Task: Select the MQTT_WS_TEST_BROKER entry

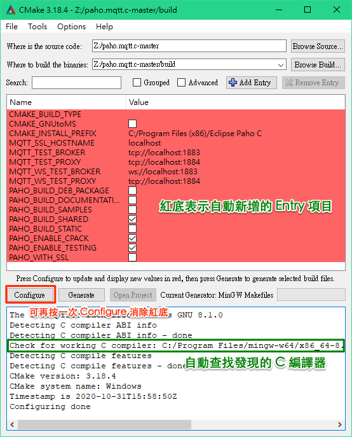Action: pos(55,171)
